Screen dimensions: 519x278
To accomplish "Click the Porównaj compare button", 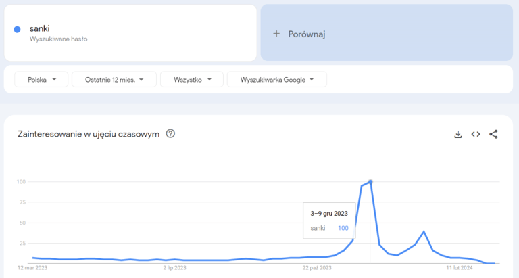I will 386,33.
